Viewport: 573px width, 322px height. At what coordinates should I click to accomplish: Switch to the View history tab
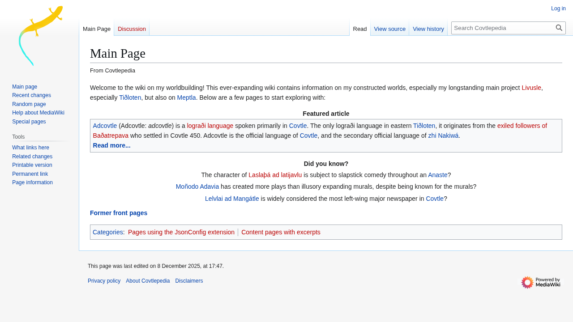pos(428,29)
